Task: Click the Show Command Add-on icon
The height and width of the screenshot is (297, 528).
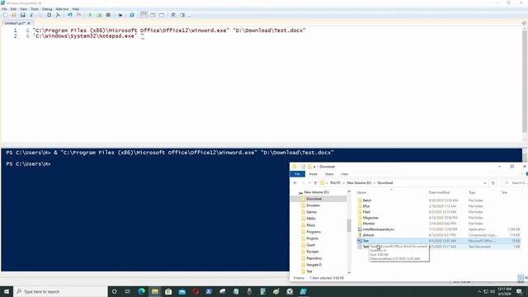Action: point(182,15)
